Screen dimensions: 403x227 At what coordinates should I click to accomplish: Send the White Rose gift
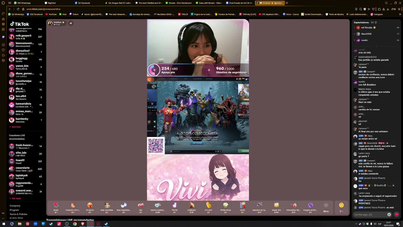pos(225,207)
